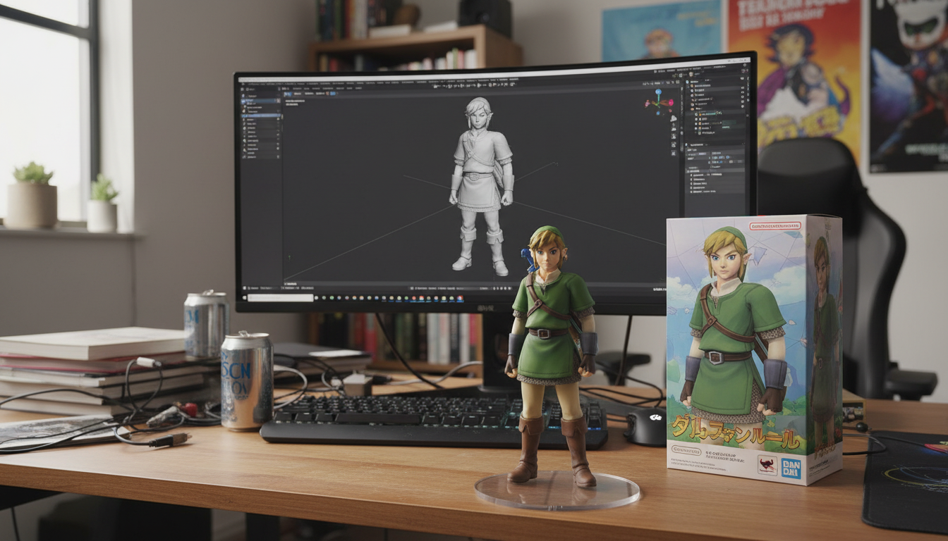This screenshot has width=948, height=541.
Task: Select the gray Link model in the viewport
Action: tap(482, 187)
